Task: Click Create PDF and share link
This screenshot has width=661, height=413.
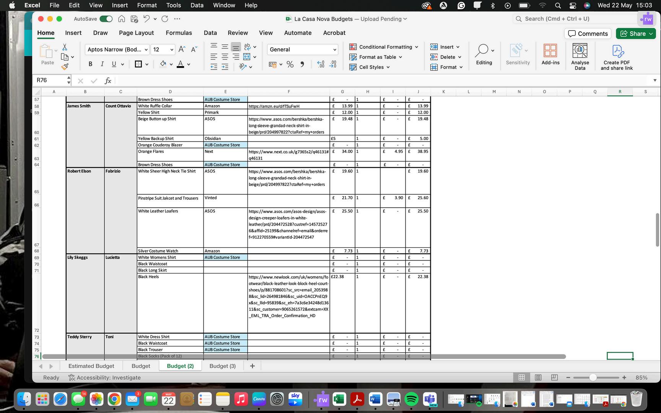Action: pos(617,57)
